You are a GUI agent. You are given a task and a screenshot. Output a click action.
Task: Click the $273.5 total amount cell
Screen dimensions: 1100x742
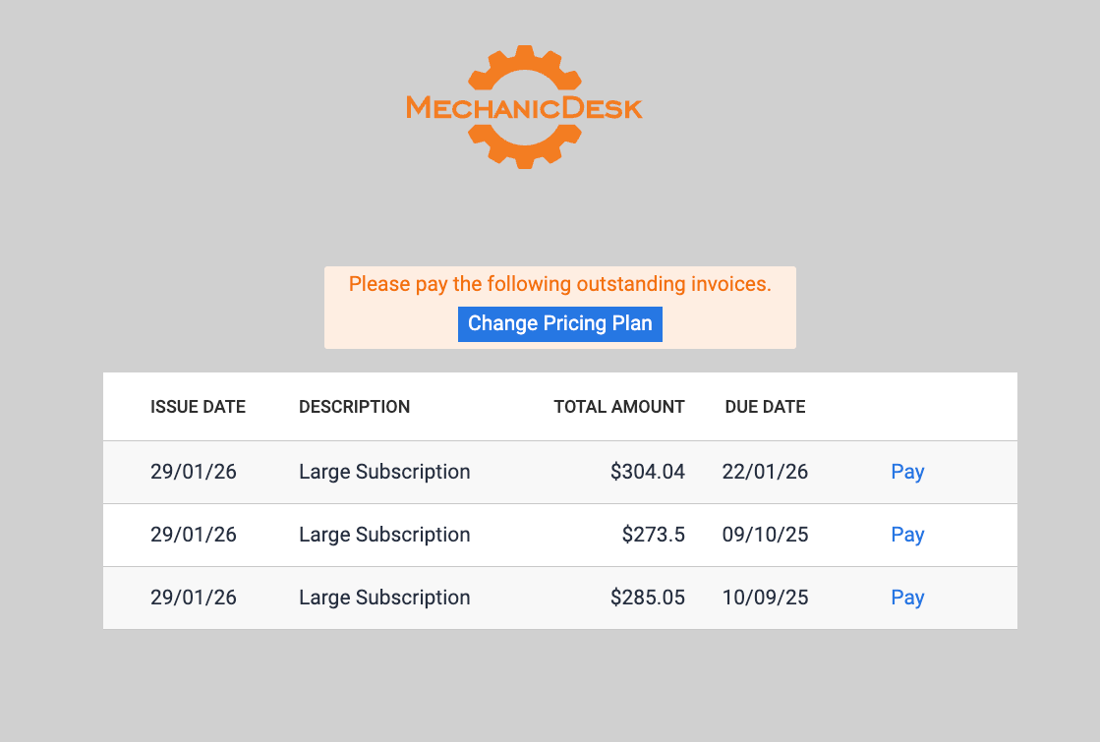653,535
